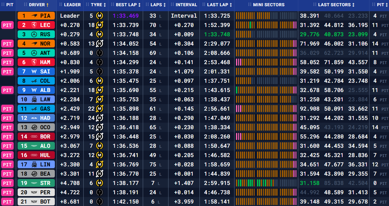Click Piastri's purple best lap 1:33.469

click(125, 16)
